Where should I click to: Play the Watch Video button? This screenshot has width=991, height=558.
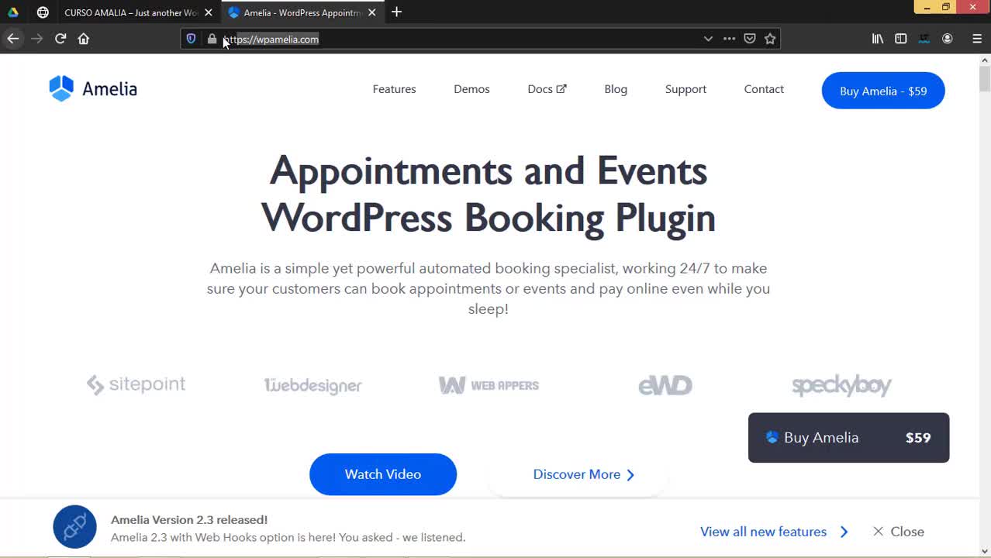[x=383, y=474]
